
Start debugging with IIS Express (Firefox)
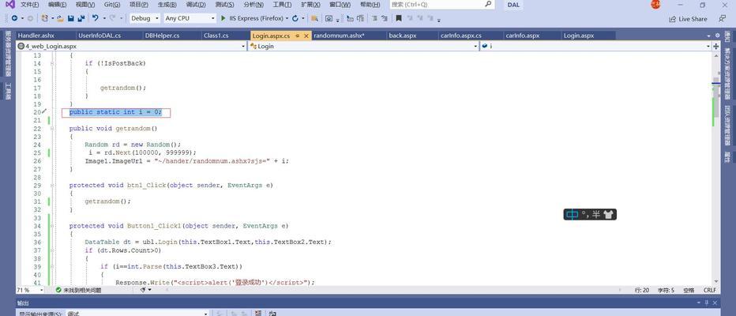coord(253,18)
